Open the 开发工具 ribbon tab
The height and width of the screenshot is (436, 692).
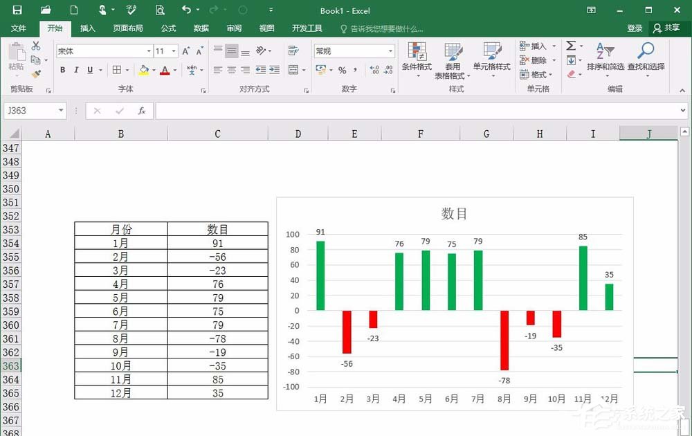tap(307, 28)
